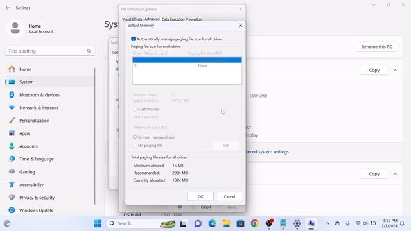Close the Virtual Memory dialog
The image size is (411, 231).
click(240, 26)
